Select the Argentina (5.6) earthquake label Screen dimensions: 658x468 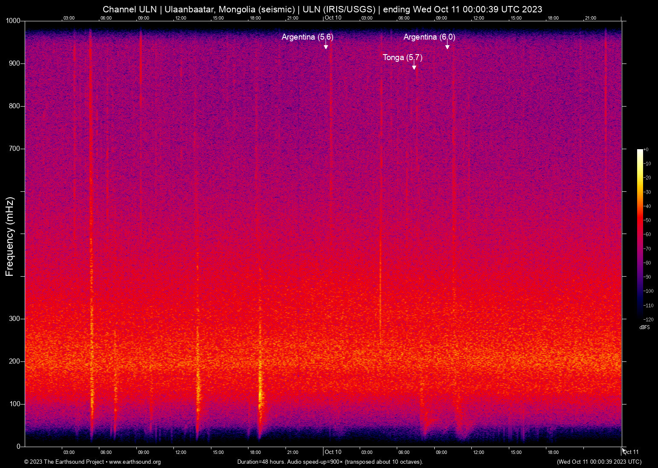(307, 37)
